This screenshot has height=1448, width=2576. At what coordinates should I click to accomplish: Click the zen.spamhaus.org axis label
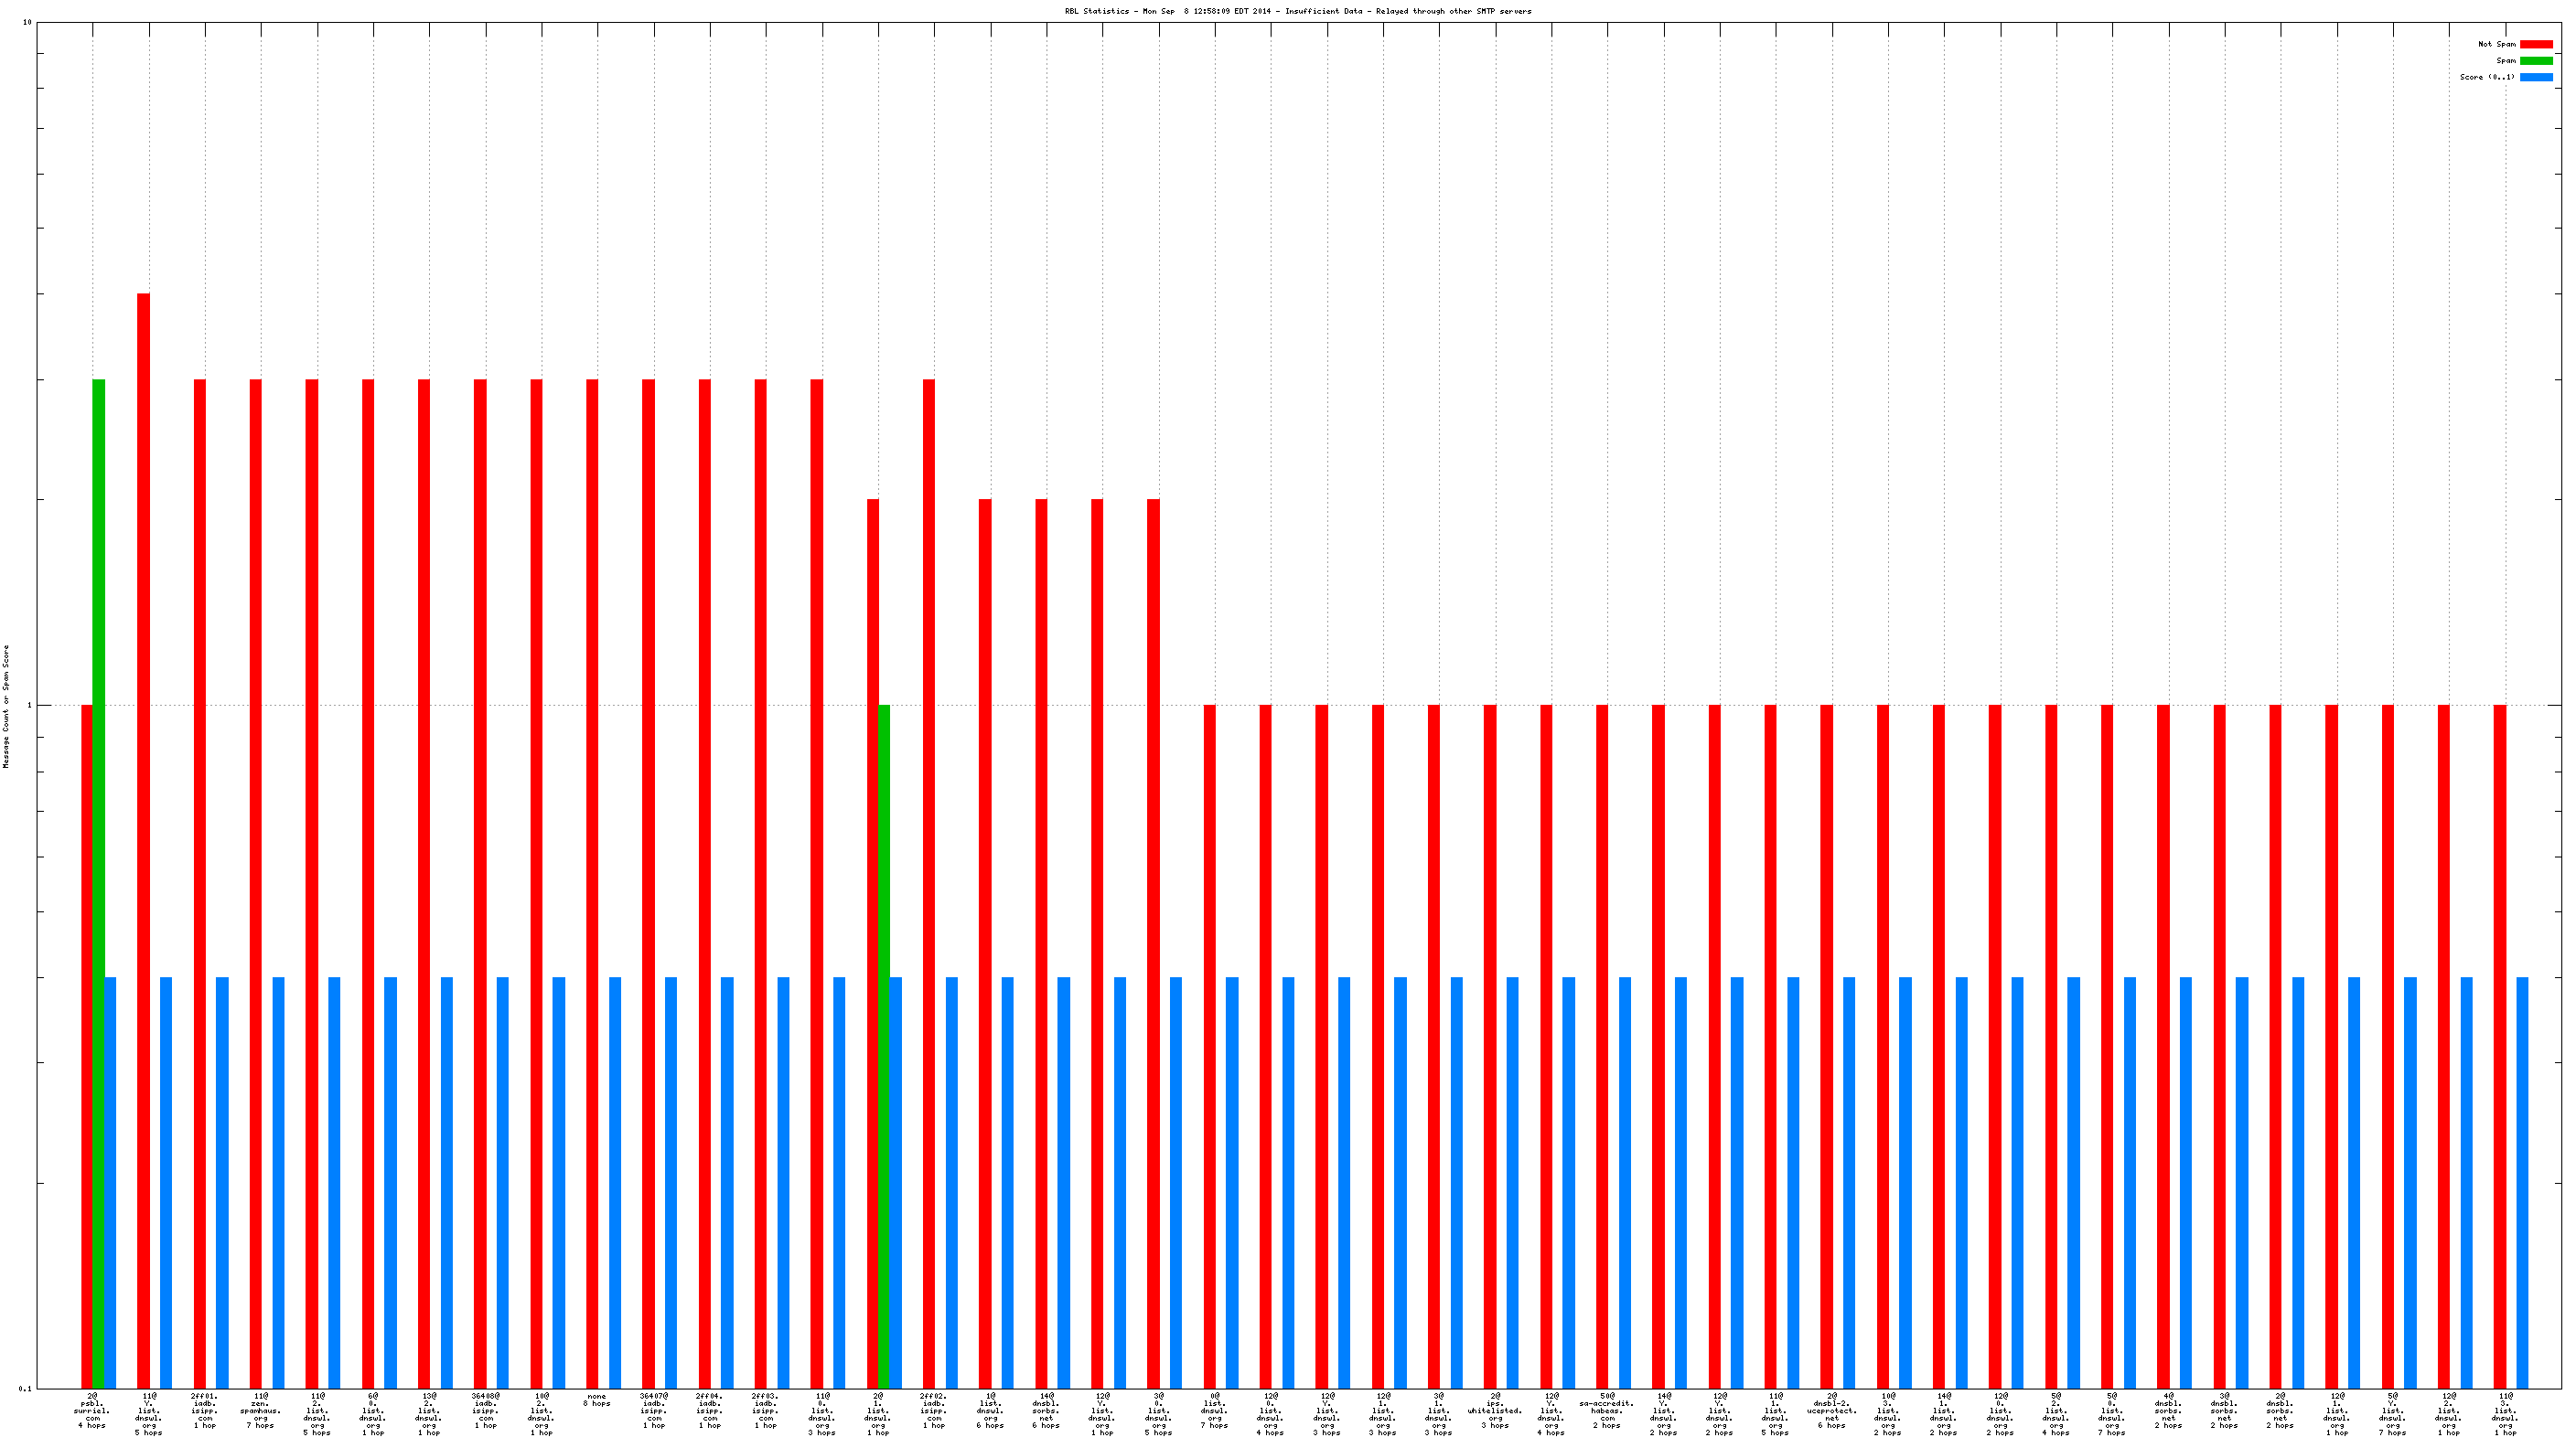pyautogui.click(x=260, y=1410)
